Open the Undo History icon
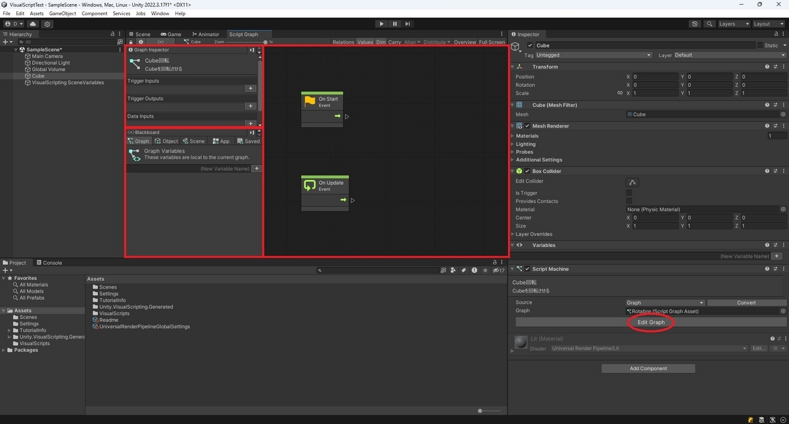This screenshot has height=424, width=789. coord(695,24)
